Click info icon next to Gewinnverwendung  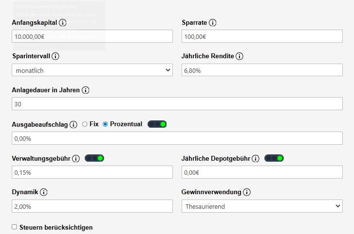tap(247, 192)
